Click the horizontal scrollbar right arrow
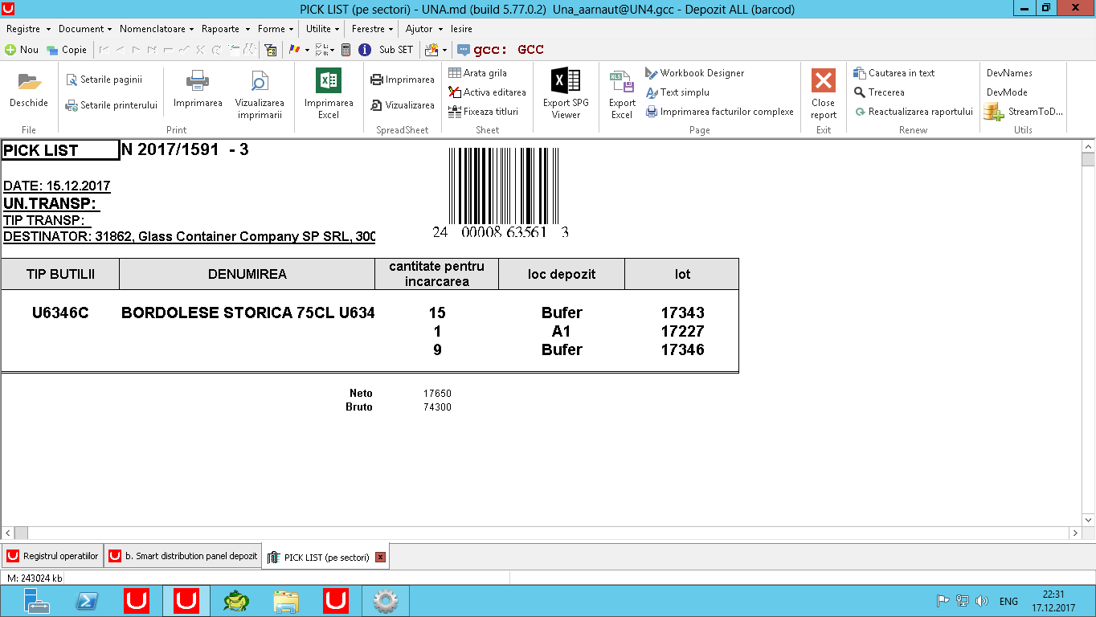 click(x=1075, y=533)
